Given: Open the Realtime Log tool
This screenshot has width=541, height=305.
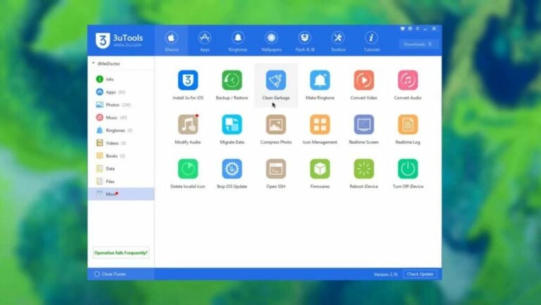Looking at the screenshot, I should (407, 129).
